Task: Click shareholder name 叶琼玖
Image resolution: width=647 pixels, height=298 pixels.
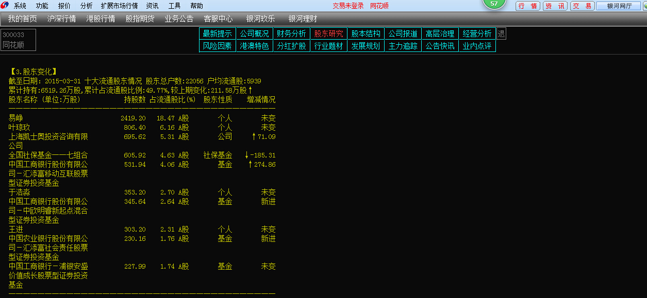Action: tap(20, 127)
